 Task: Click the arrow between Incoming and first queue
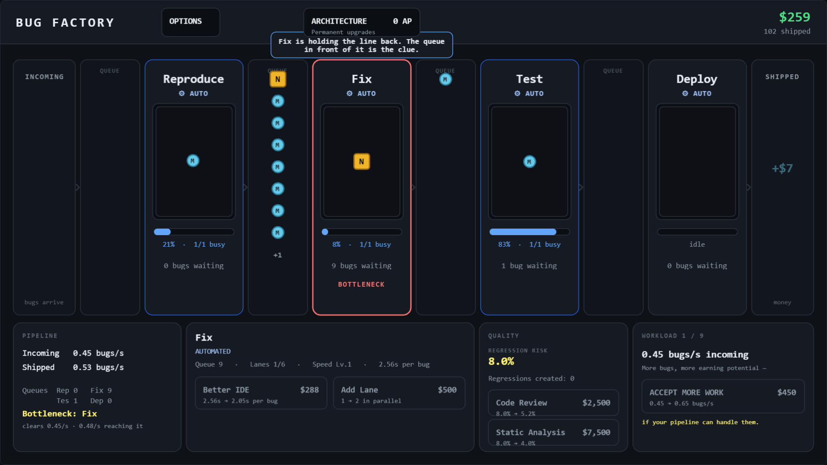(x=78, y=187)
